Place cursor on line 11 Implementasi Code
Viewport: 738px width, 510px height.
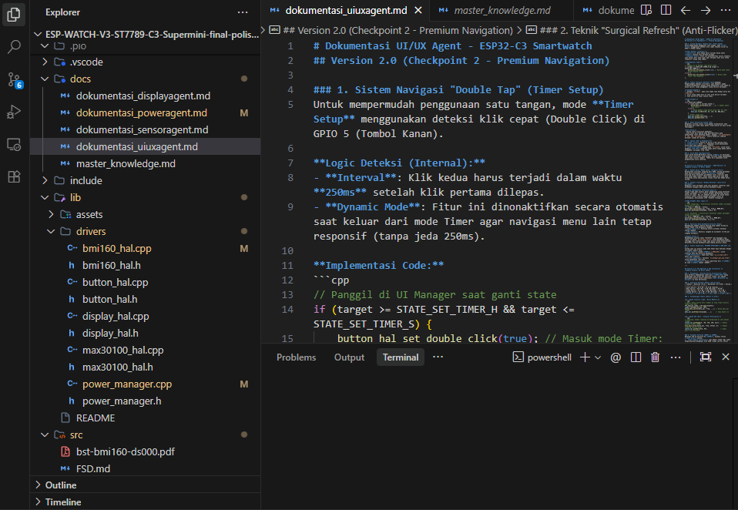378,265
